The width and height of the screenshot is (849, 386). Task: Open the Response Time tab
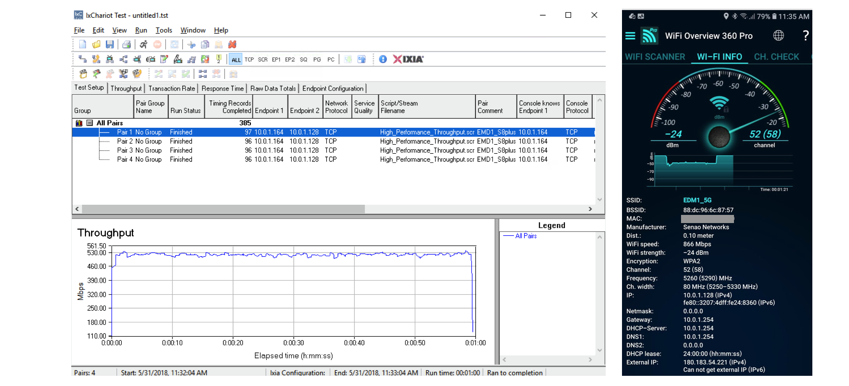coord(222,89)
